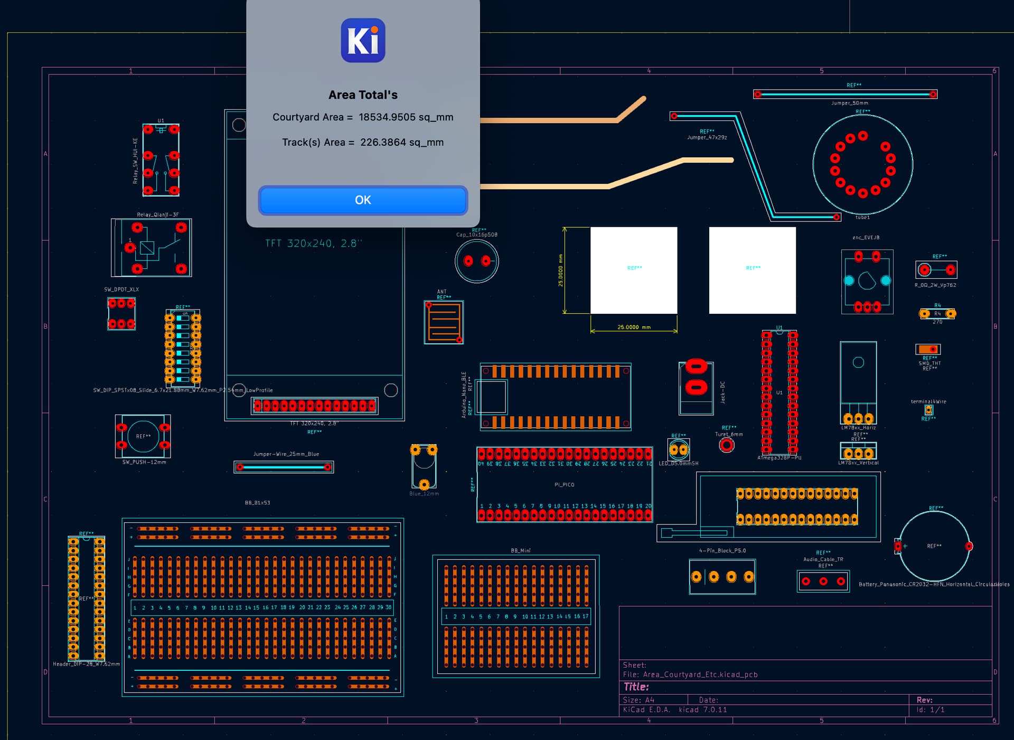Viewport: 1014px width, 740px height.
Task: Click the Relay_QianJi-3F footprint
Action: pyautogui.click(x=152, y=248)
